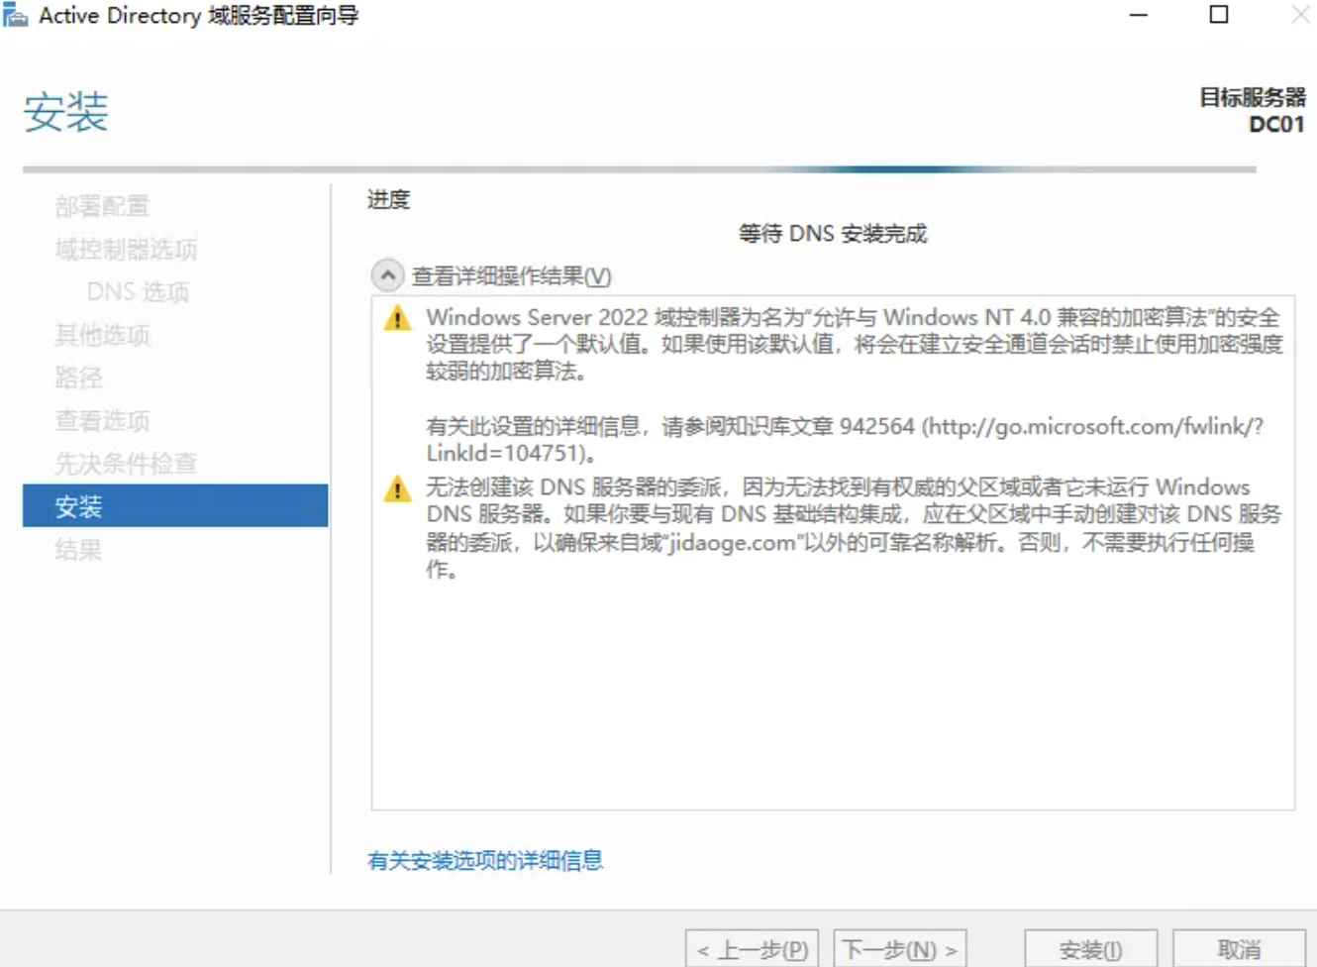1317x967 pixels.
Task: Click the Windows Server 2022 warning icon
Action: click(397, 318)
